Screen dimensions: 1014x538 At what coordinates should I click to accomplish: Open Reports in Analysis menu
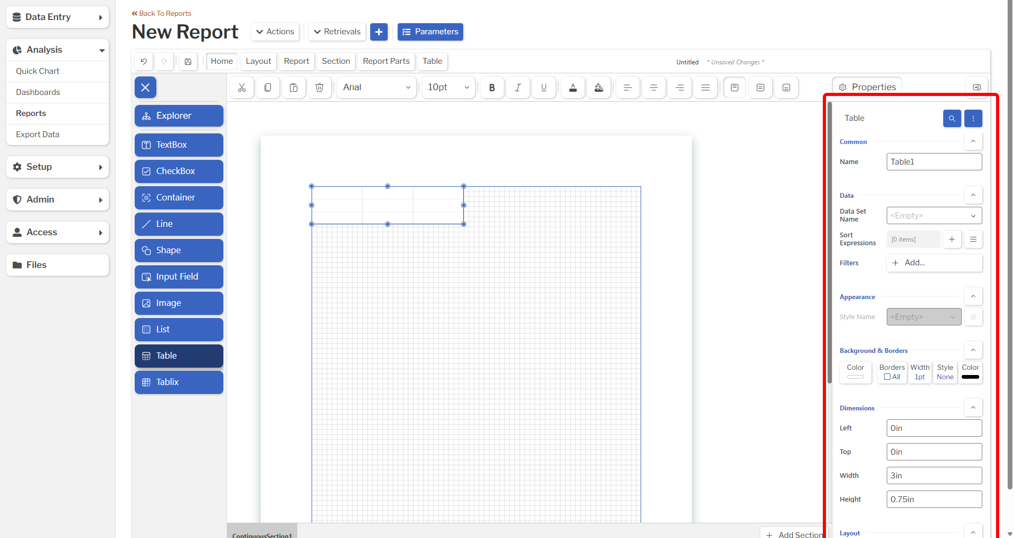point(31,113)
